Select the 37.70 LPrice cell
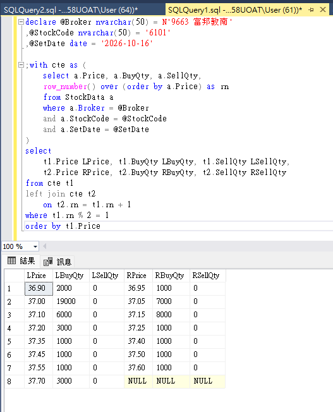333x412 pixels. tap(39, 381)
